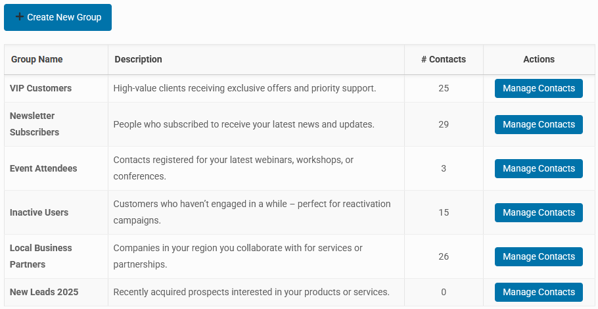Click the Actions column header

tap(538, 59)
